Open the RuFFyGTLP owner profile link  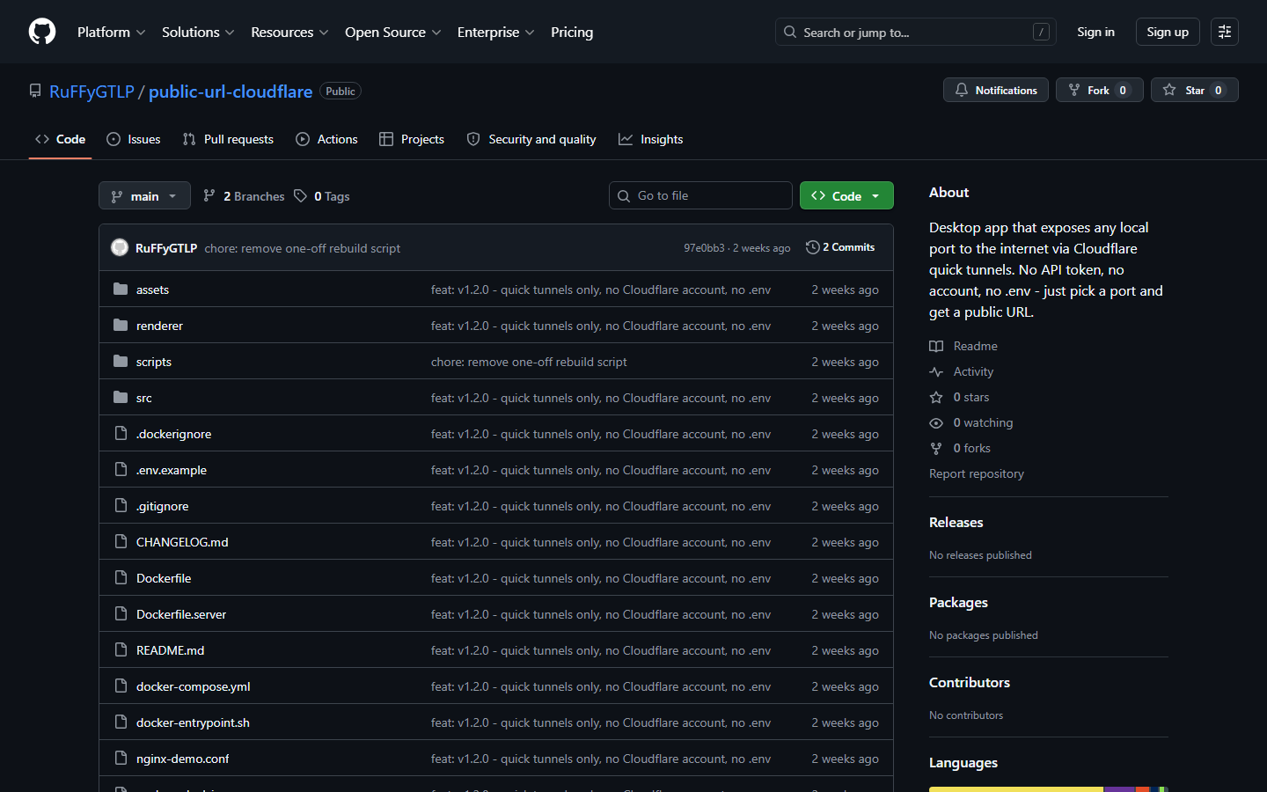[x=92, y=92]
